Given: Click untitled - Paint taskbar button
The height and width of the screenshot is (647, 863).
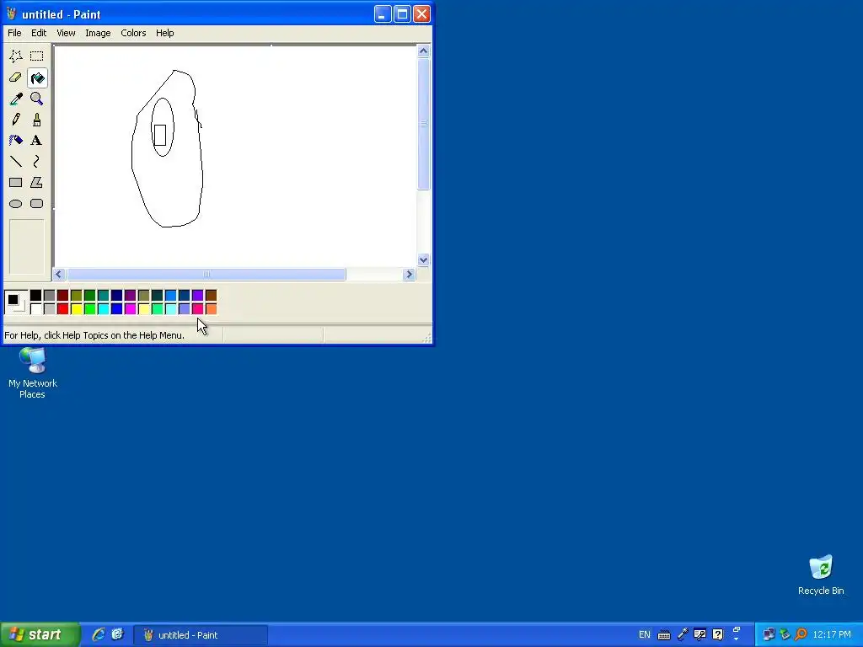Looking at the screenshot, I should [x=201, y=635].
